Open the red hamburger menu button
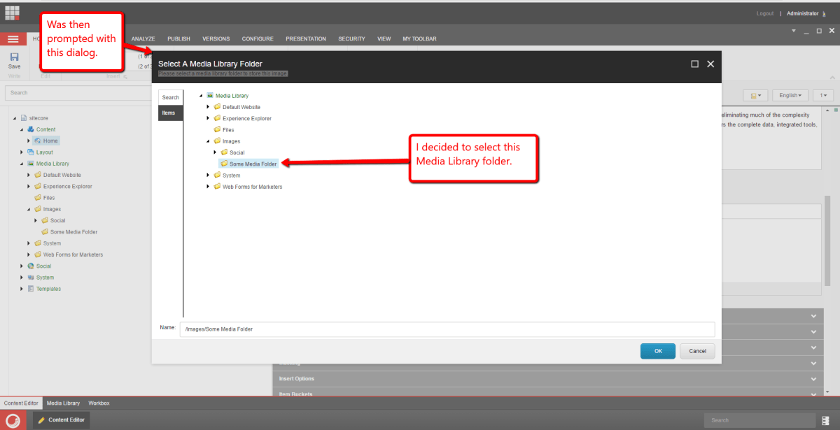 (13, 39)
